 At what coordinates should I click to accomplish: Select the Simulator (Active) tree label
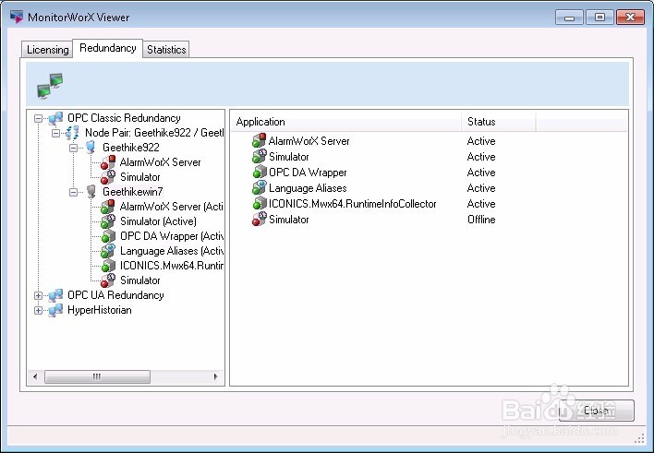pyautogui.click(x=158, y=221)
